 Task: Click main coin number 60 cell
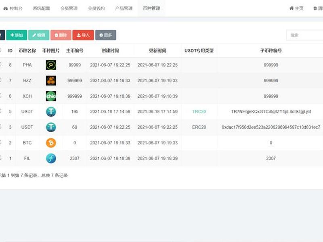pyautogui.click(x=75, y=127)
